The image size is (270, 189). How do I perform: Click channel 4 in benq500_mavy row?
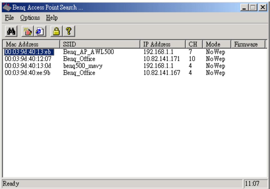tap(190, 66)
